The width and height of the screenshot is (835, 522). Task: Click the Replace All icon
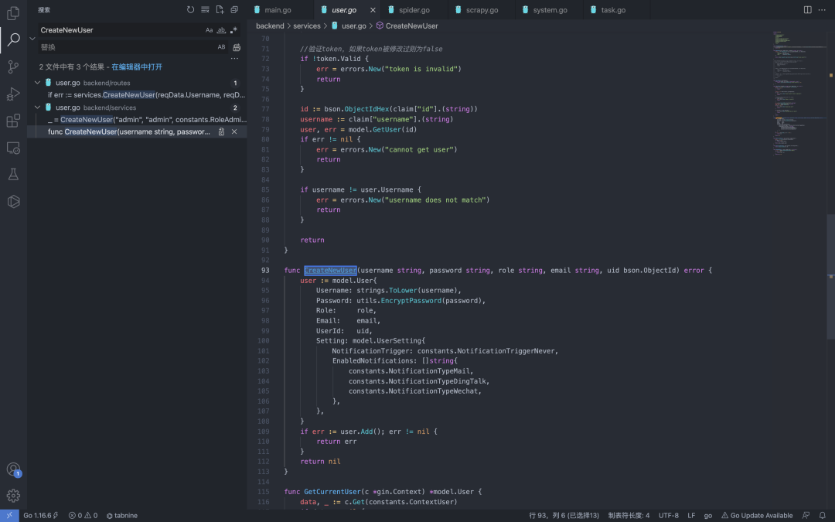click(237, 47)
